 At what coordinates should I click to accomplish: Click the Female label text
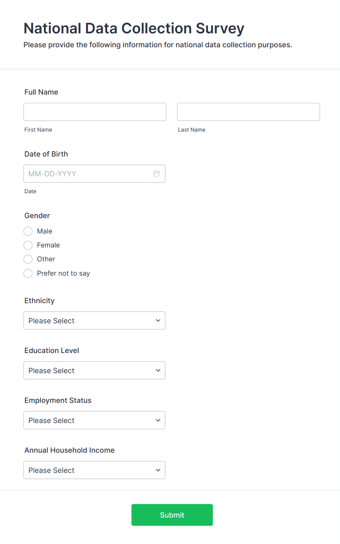coord(48,245)
